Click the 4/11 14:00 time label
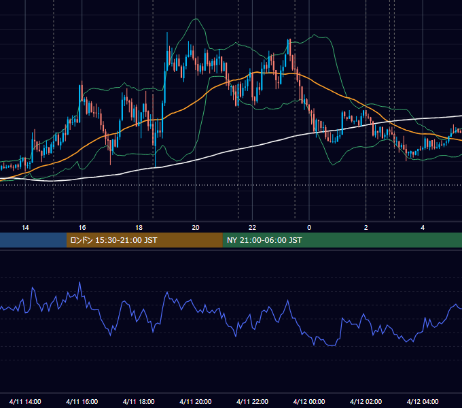 point(25,401)
